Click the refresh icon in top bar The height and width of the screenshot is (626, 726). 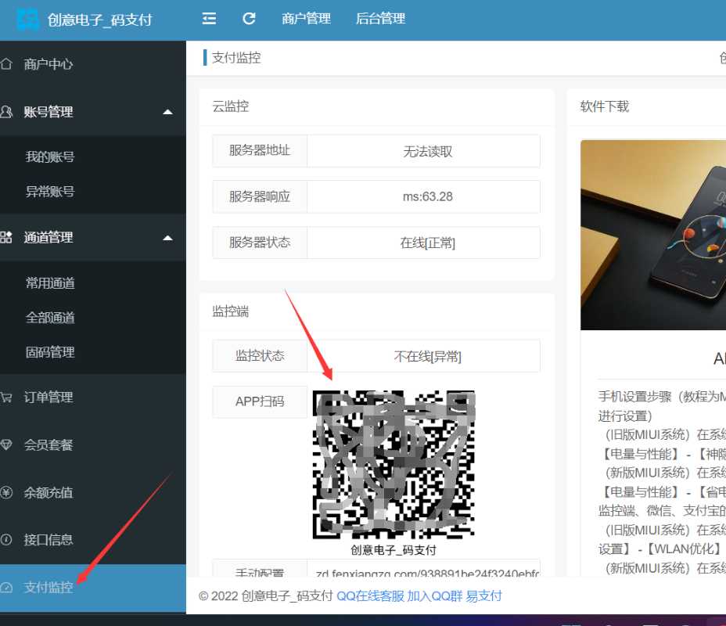(249, 19)
